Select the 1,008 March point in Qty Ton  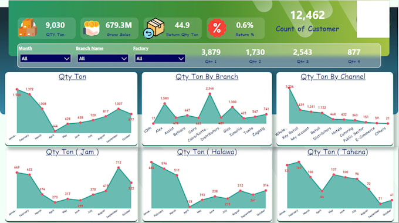pos(42,109)
